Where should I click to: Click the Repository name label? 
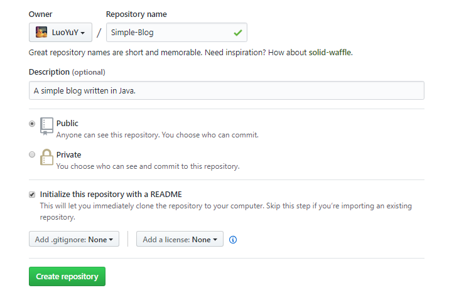pyautogui.click(x=136, y=14)
